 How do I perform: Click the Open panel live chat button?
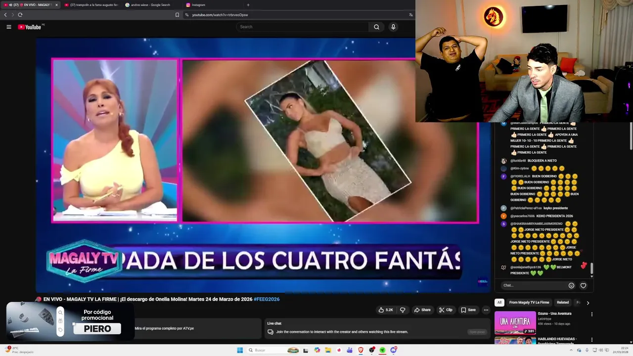click(477, 332)
